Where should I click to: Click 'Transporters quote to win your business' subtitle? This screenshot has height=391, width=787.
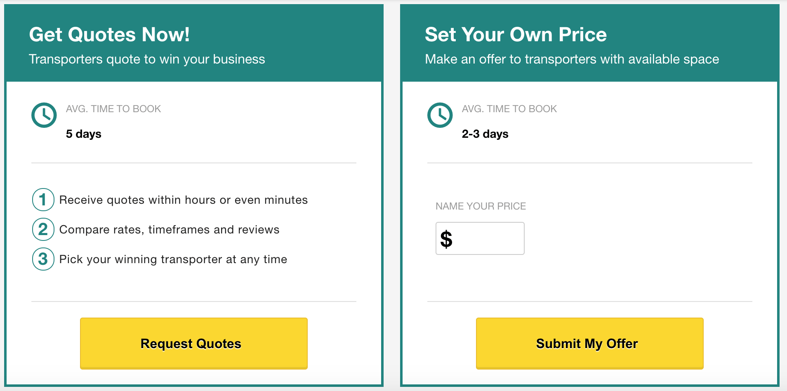coord(147,59)
